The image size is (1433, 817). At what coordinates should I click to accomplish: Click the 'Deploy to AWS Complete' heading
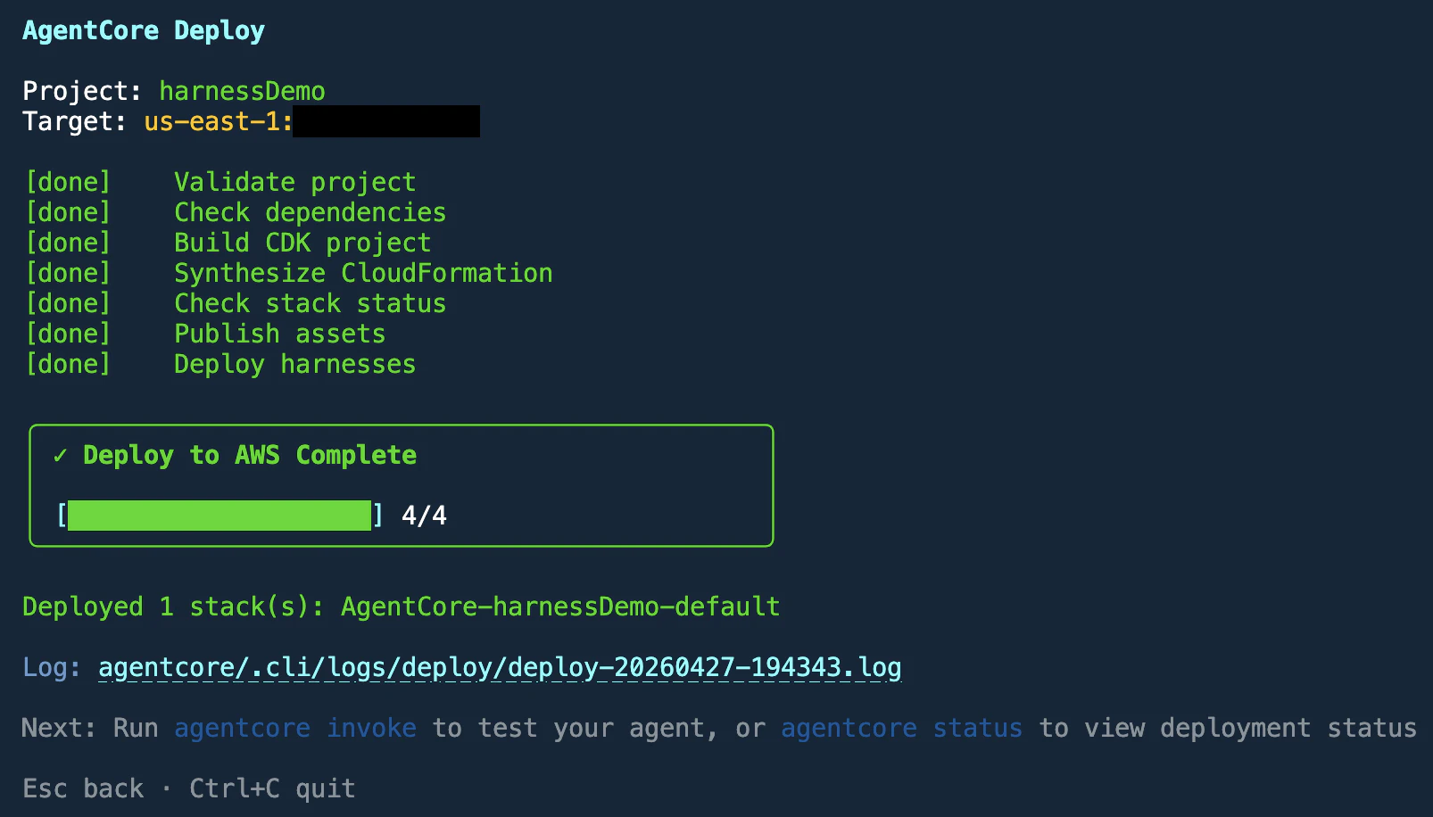[x=250, y=455]
